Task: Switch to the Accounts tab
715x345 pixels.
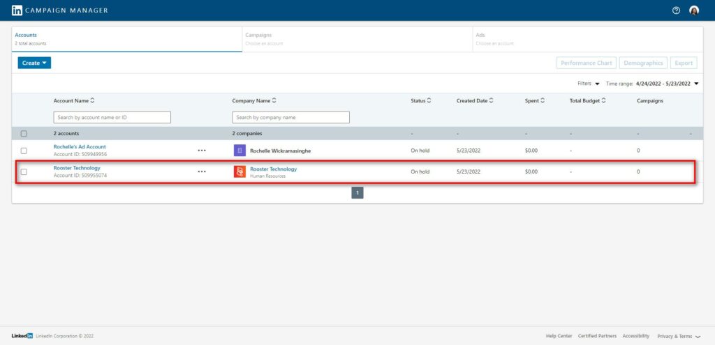Action: [x=127, y=39]
